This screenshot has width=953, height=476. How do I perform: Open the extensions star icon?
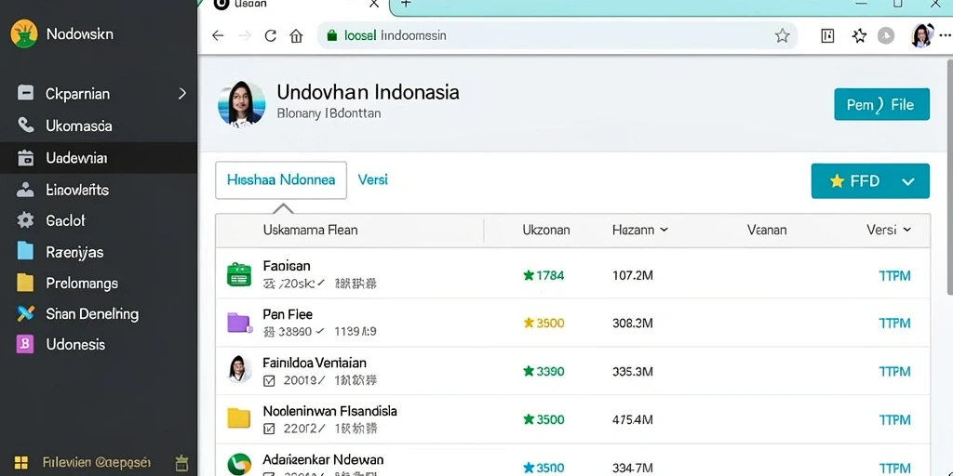pyautogui.click(x=859, y=36)
